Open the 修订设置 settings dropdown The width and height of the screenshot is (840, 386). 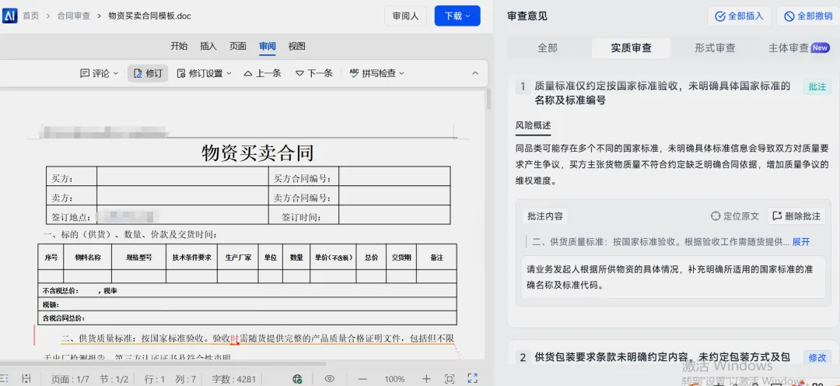204,73
